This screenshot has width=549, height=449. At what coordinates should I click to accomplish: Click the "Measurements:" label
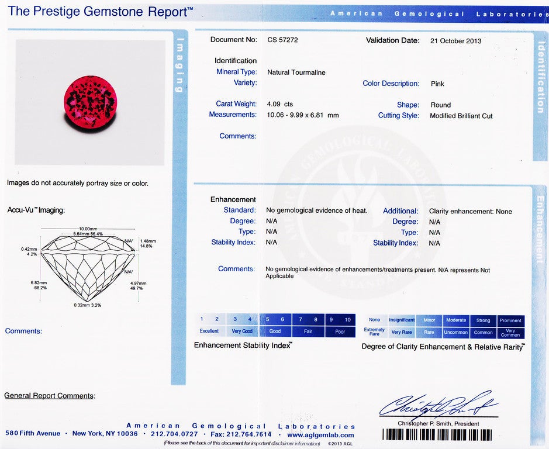point(233,115)
